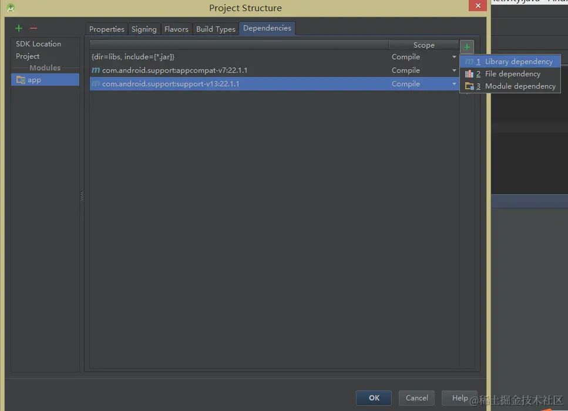568x411 pixels.
Task: Click the Android Studio icon in title bar
Action: click(x=11, y=8)
